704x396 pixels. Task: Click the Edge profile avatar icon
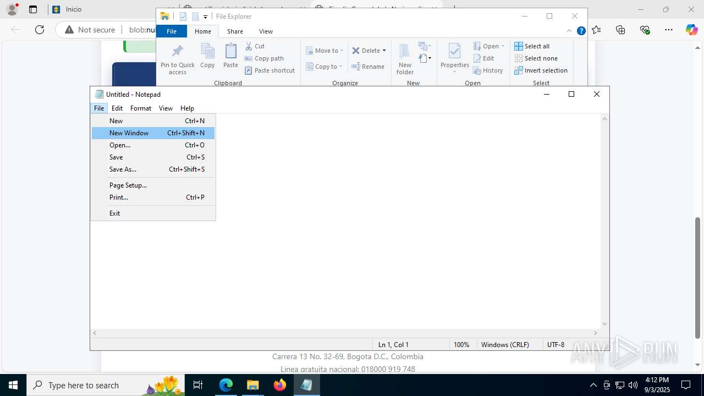[x=12, y=9]
